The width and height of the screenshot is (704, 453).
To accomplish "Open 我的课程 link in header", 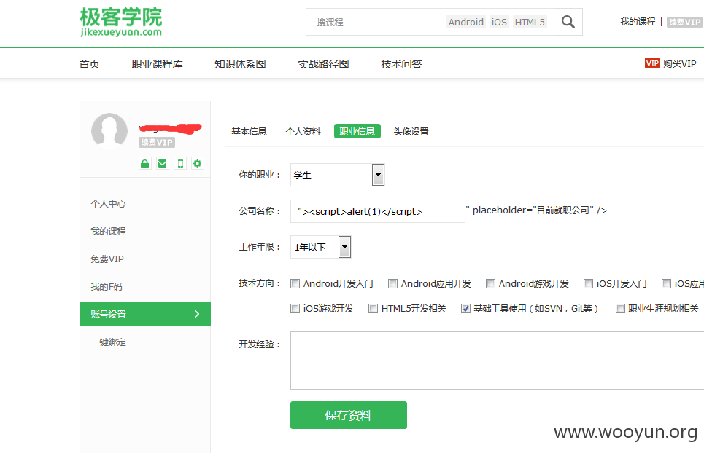I will pyautogui.click(x=638, y=22).
